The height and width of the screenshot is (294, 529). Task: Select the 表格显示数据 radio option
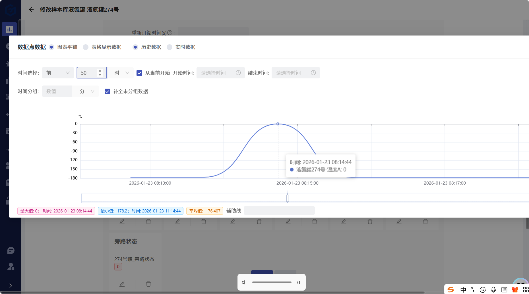pos(86,47)
